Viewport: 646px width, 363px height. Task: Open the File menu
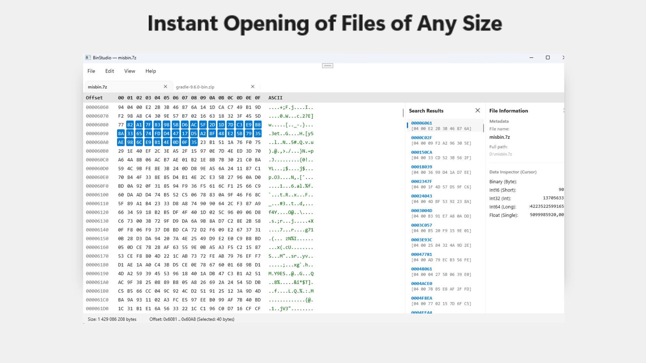(x=91, y=71)
